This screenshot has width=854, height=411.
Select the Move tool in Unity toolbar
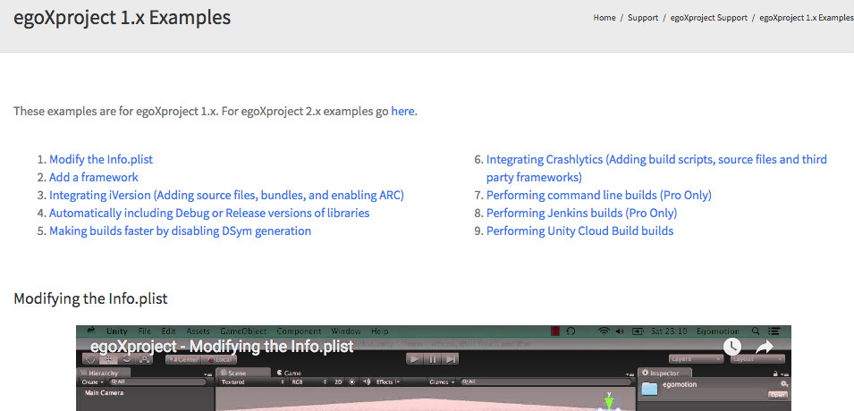point(108,359)
